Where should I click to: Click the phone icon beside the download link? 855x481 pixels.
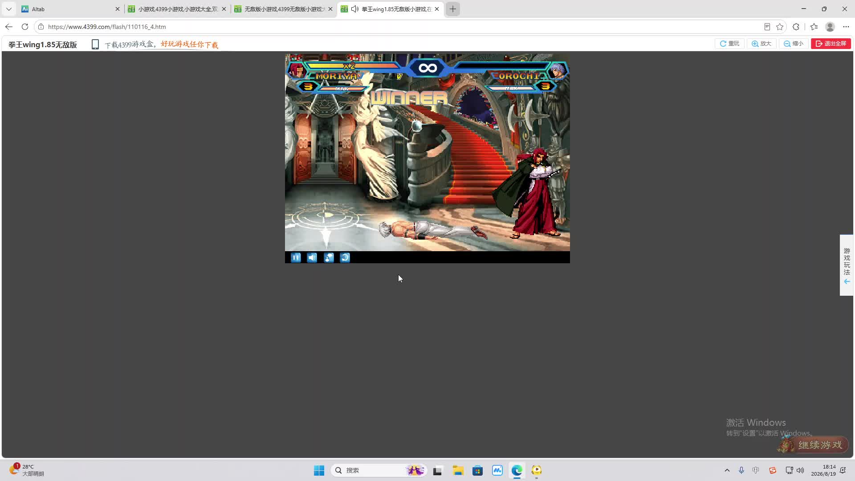[x=95, y=44]
